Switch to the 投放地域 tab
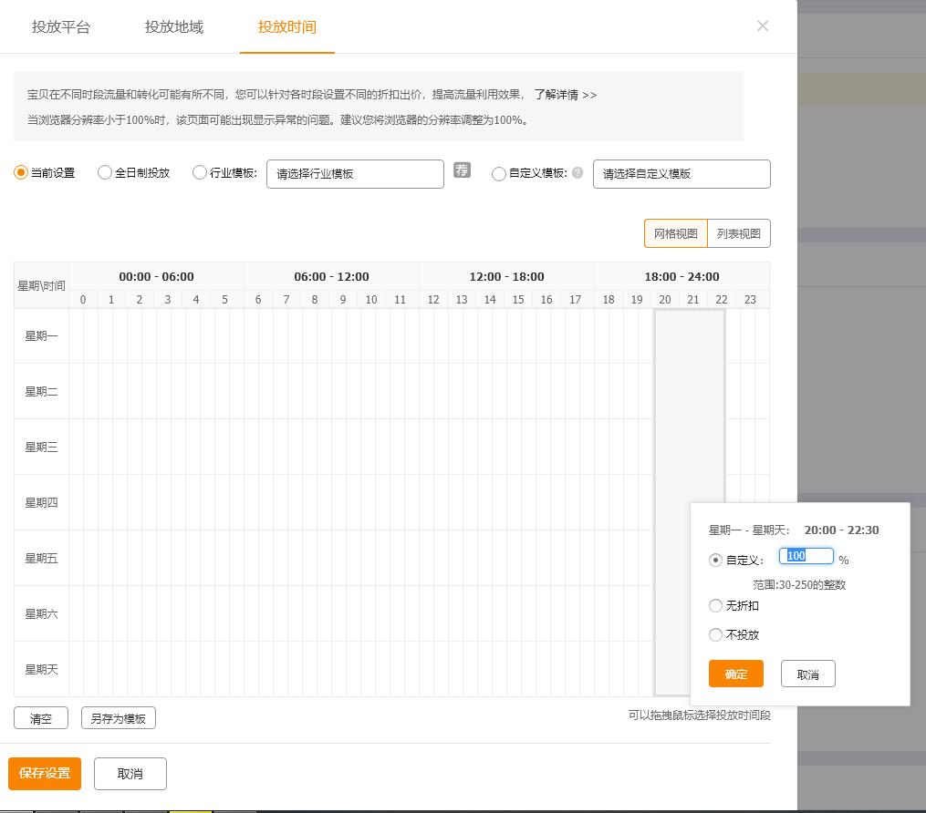926x813 pixels. click(173, 27)
